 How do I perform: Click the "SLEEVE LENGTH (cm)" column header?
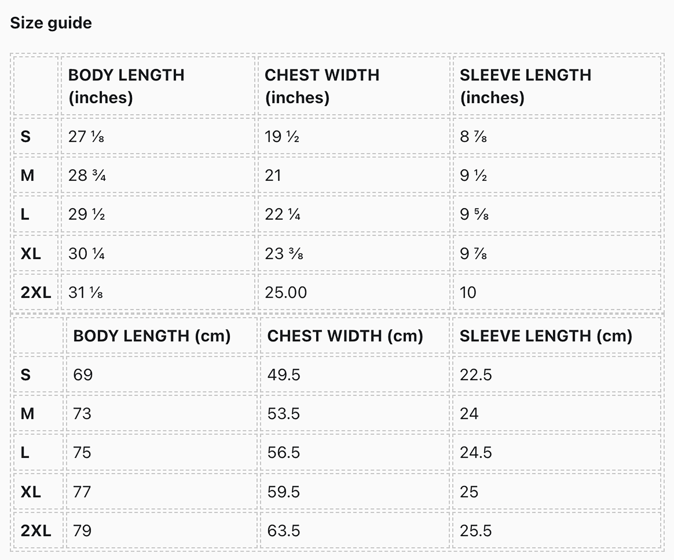[x=546, y=336]
